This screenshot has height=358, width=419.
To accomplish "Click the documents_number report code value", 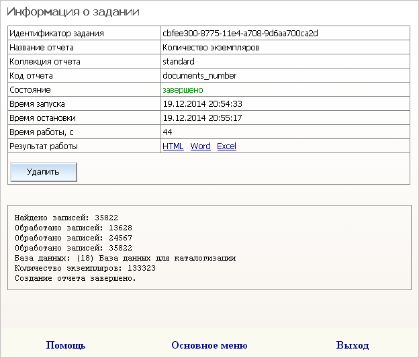I will tap(199, 76).
